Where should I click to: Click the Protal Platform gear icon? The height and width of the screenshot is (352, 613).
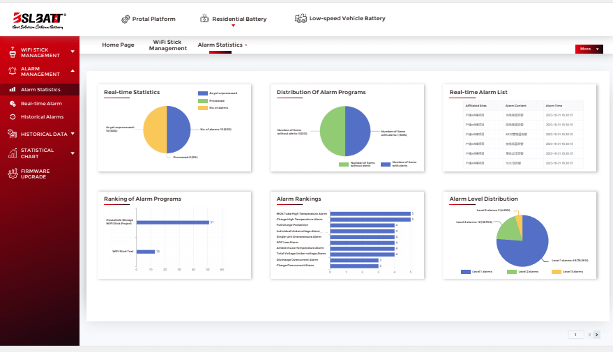click(126, 19)
